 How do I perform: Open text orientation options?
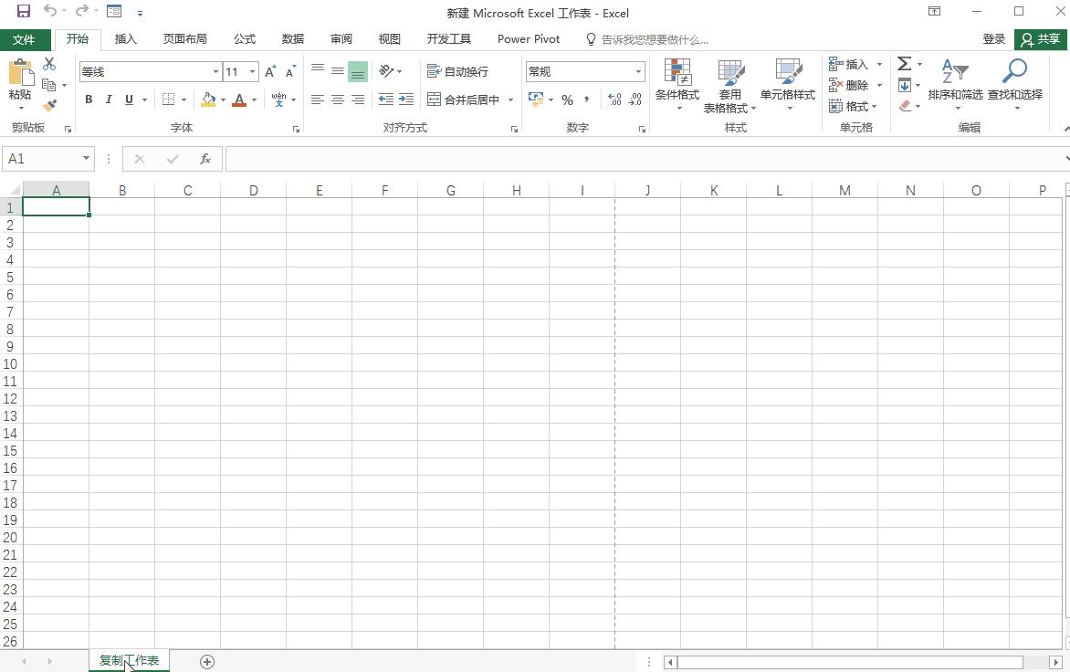point(391,71)
